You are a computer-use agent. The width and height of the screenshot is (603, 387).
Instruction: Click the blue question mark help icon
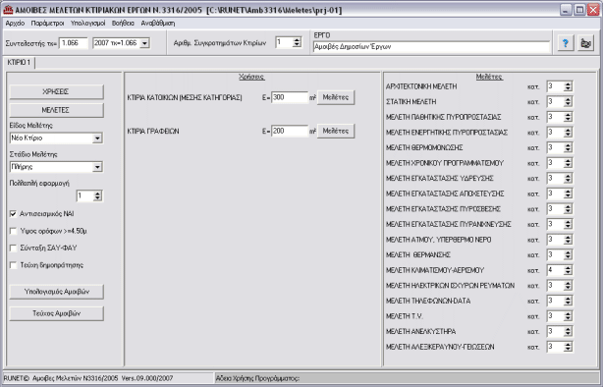(x=566, y=43)
